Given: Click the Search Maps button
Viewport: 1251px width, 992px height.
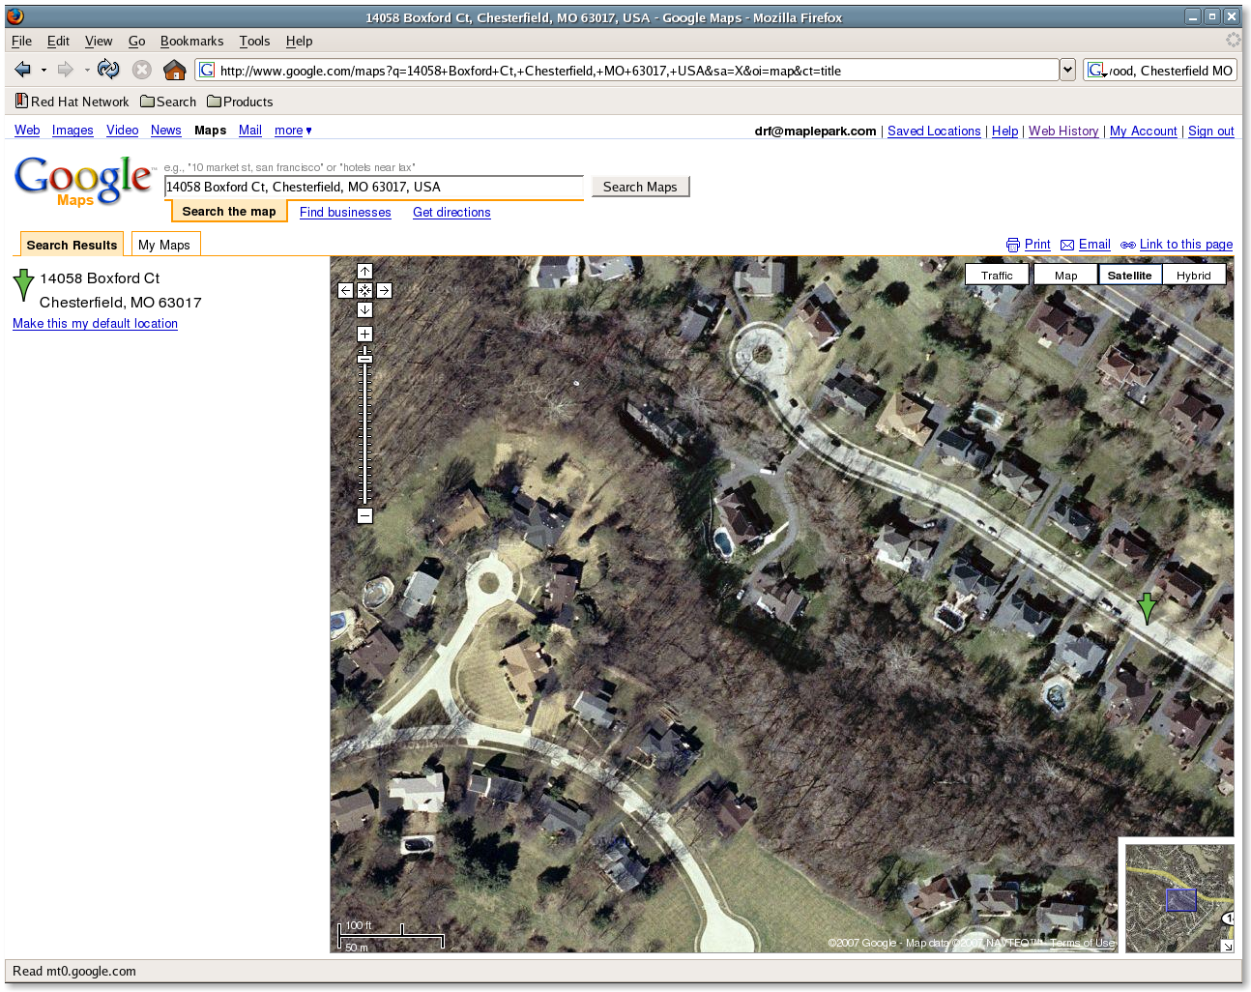Looking at the screenshot, I should pos(640,187).
